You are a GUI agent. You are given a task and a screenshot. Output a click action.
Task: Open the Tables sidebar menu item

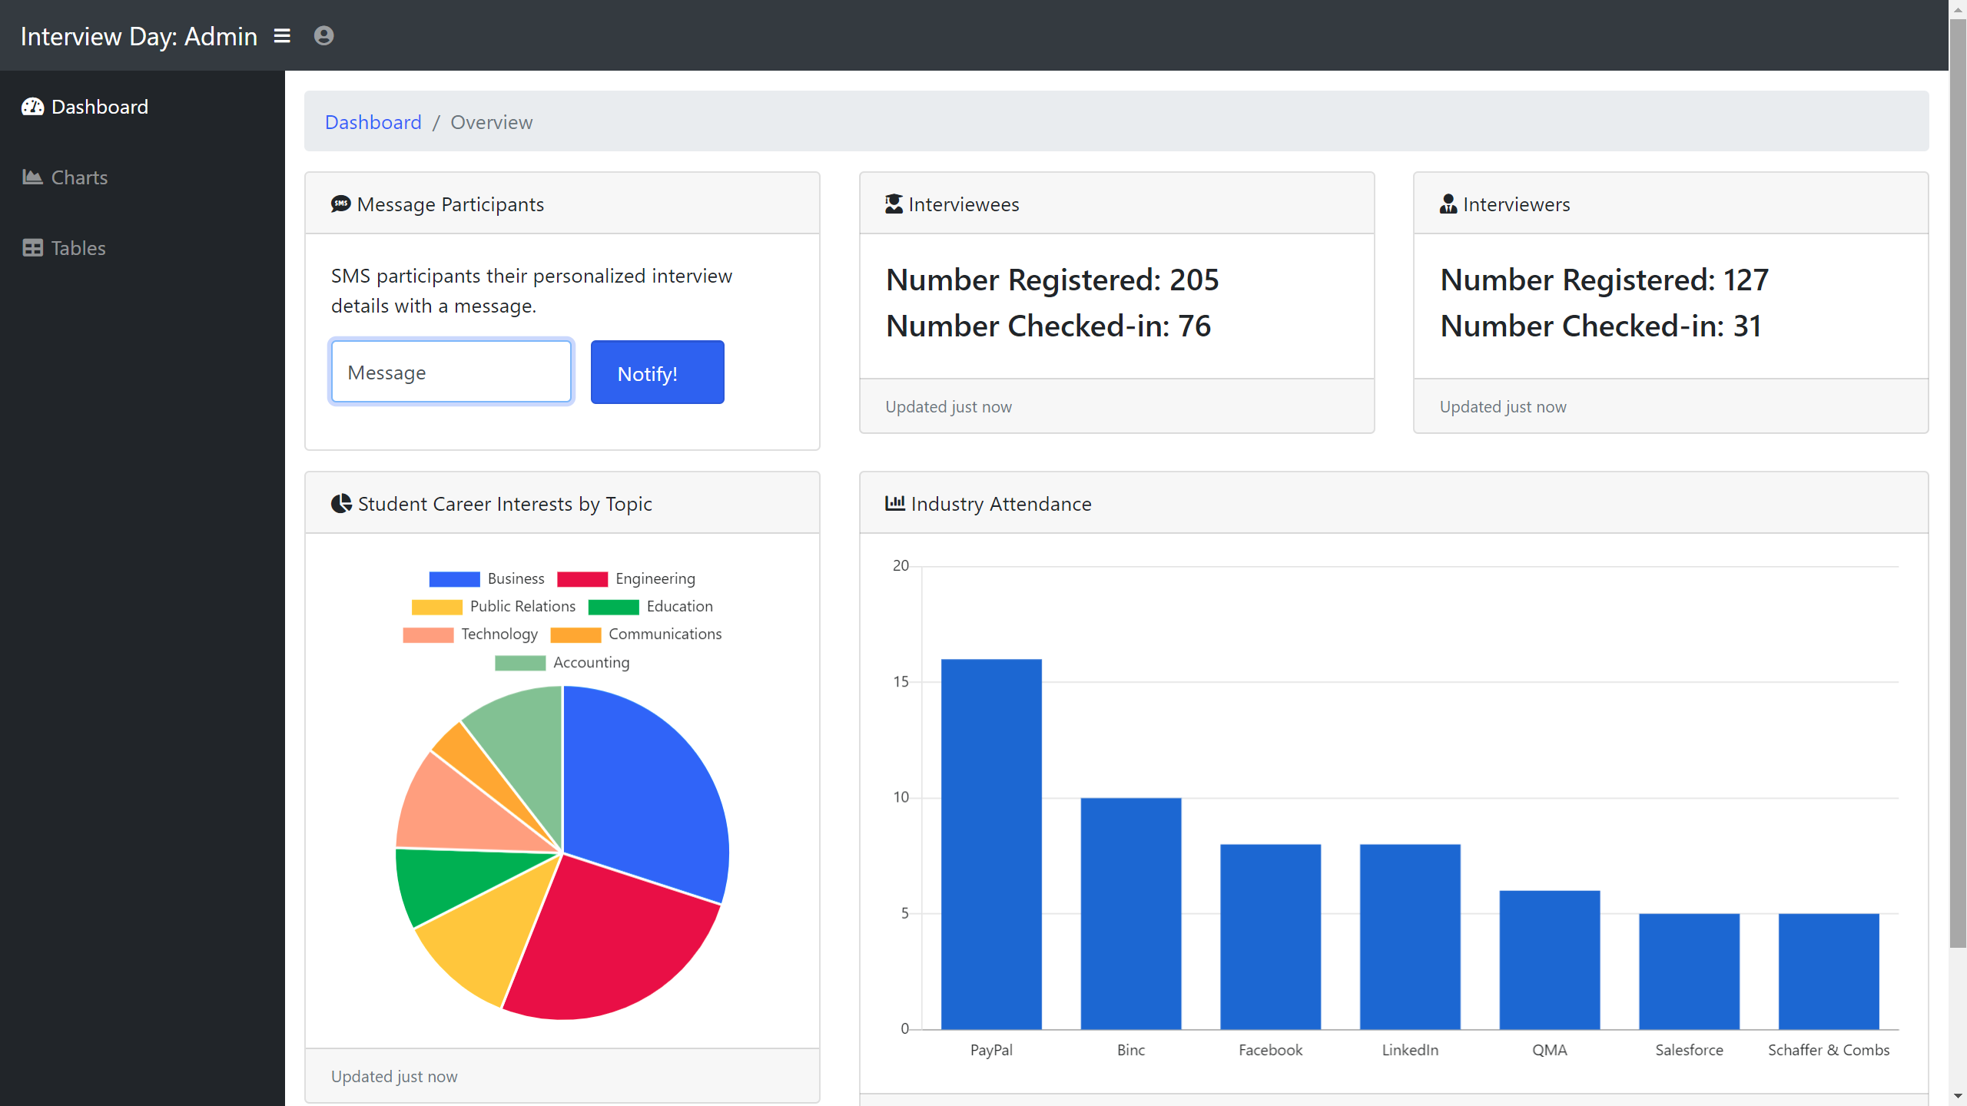78,248
